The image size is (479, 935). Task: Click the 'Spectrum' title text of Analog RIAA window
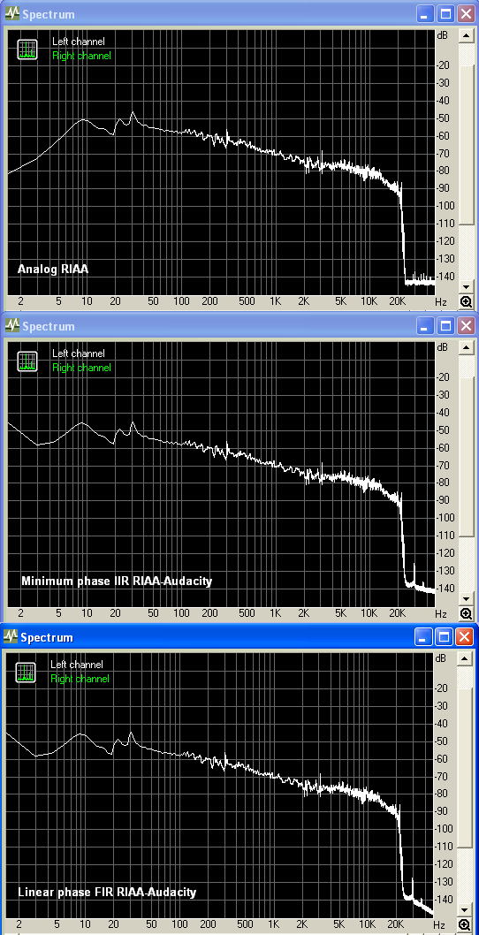(x=49, y=14)
